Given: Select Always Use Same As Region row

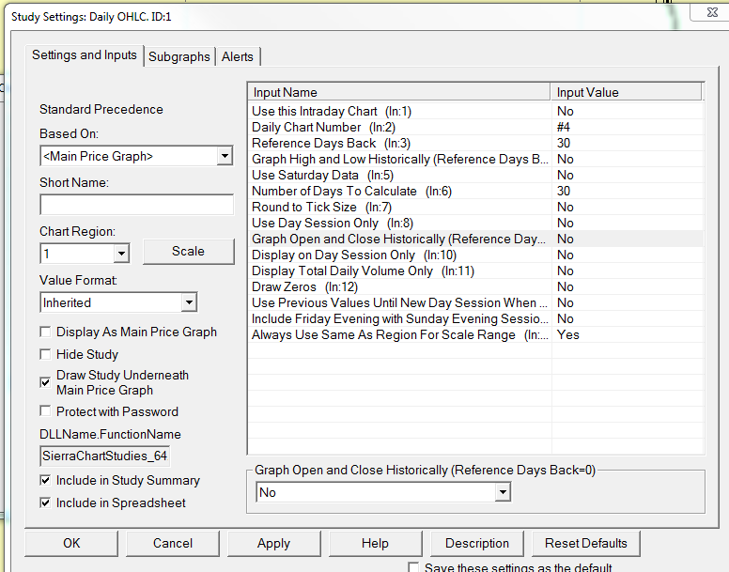Looking at the screenshot, I should [x=476, y=334].
